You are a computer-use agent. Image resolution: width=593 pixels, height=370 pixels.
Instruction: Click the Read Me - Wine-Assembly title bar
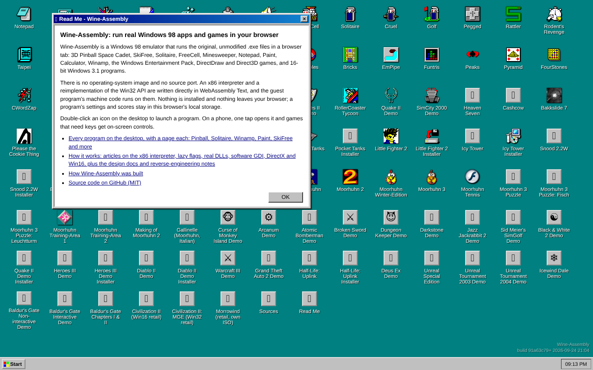[181, 19]
